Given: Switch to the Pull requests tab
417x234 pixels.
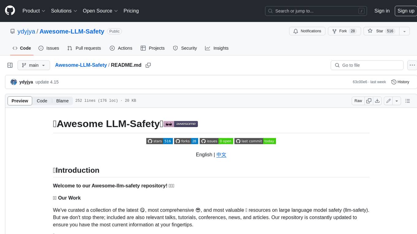Looking at the screenshot, I should [x=84, y=48].
